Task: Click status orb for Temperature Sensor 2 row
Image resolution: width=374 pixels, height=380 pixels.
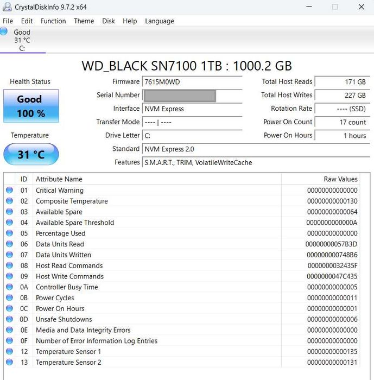Action: (9, 362)
